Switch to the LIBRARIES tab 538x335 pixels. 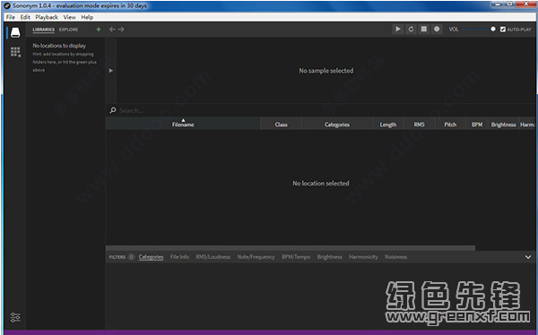pos(44,30)
